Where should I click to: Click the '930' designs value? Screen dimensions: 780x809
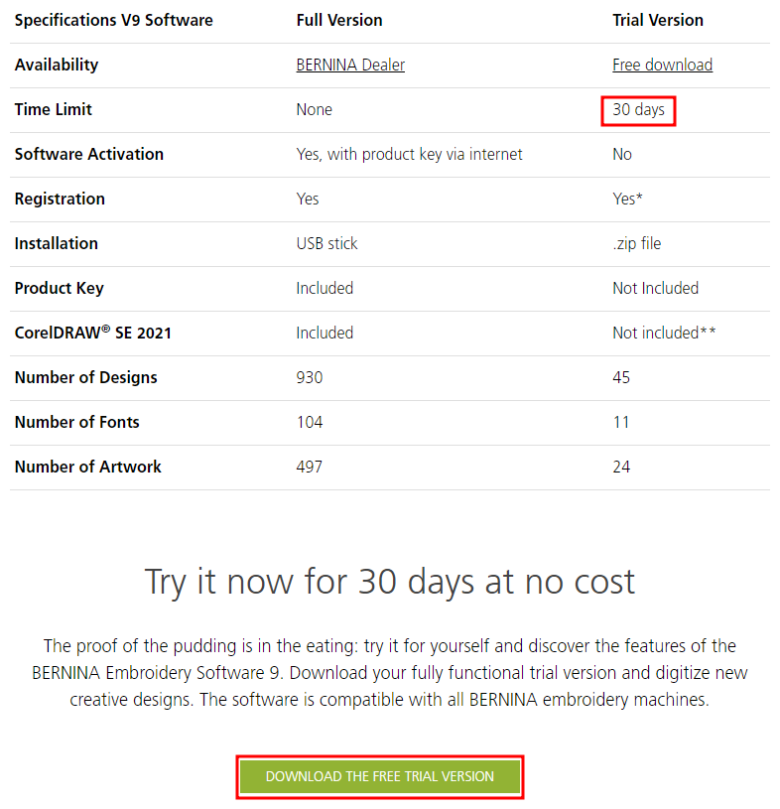(x=310, y=377)
